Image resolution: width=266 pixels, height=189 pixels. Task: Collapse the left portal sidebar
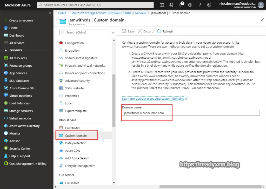pyautogui.click(x=50, y=13)
